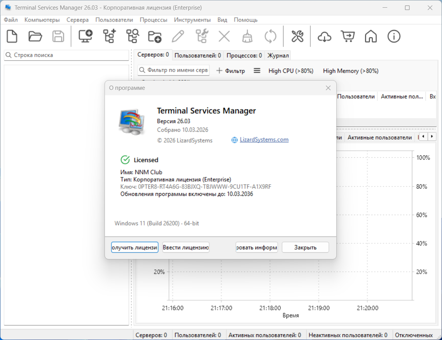Click the New file toolbar icon

coord(12,36)
